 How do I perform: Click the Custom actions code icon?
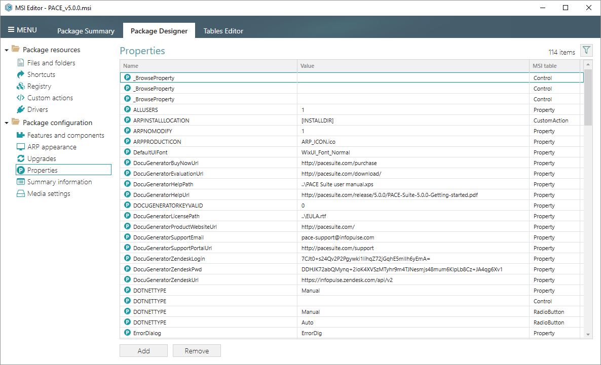click(21, 98)
